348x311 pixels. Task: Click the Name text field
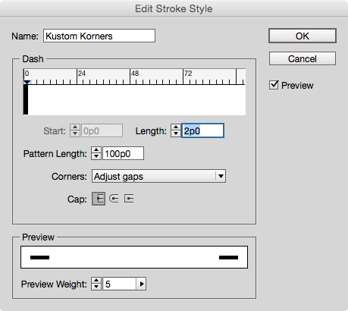99,36
